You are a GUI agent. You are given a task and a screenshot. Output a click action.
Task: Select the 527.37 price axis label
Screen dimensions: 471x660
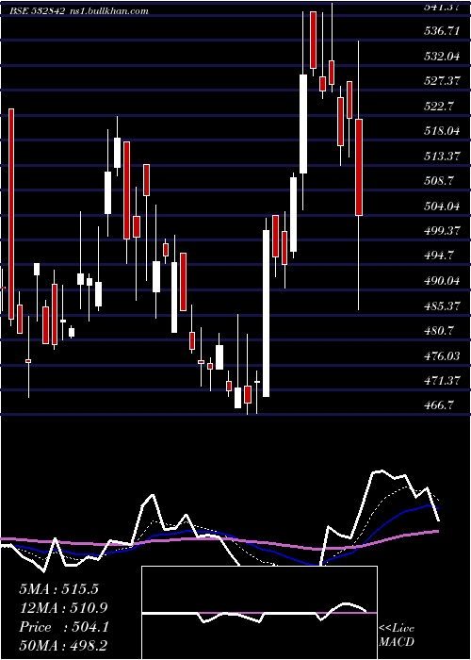point(442,80)
